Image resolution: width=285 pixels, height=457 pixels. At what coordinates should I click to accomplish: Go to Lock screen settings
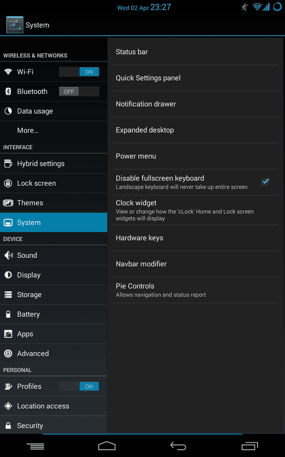coord(54,183)
